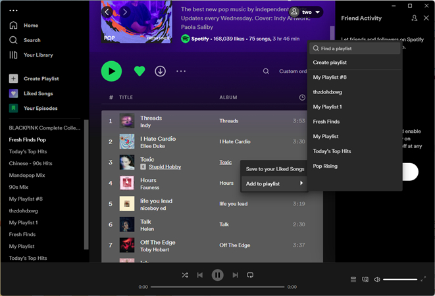Open the play queue
The width and height of the screenshot is (435, 296).
coord(353,280)
